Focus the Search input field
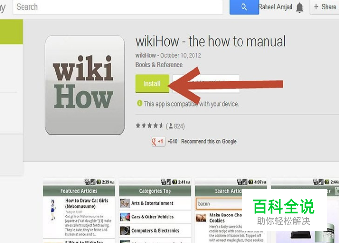This screenshot has width=339, height=243. pos(118,7)
